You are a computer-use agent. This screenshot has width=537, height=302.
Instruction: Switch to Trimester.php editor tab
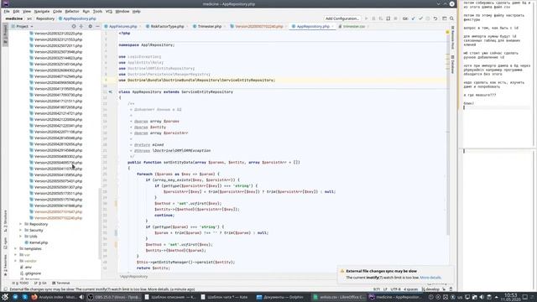click(x=209, y=26)
